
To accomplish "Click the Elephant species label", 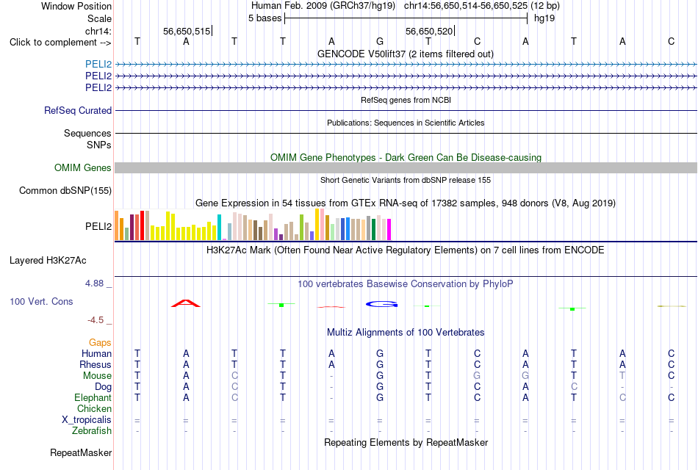I will tap(93, 397).
